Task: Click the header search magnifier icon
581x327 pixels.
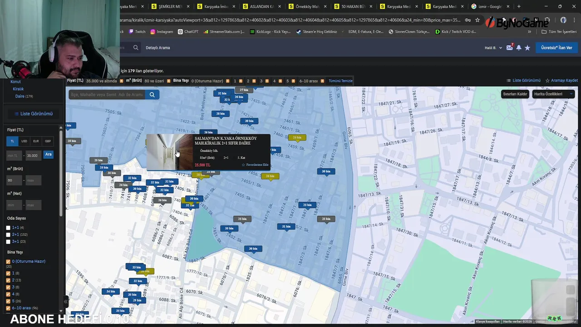Action: point(136,48)
